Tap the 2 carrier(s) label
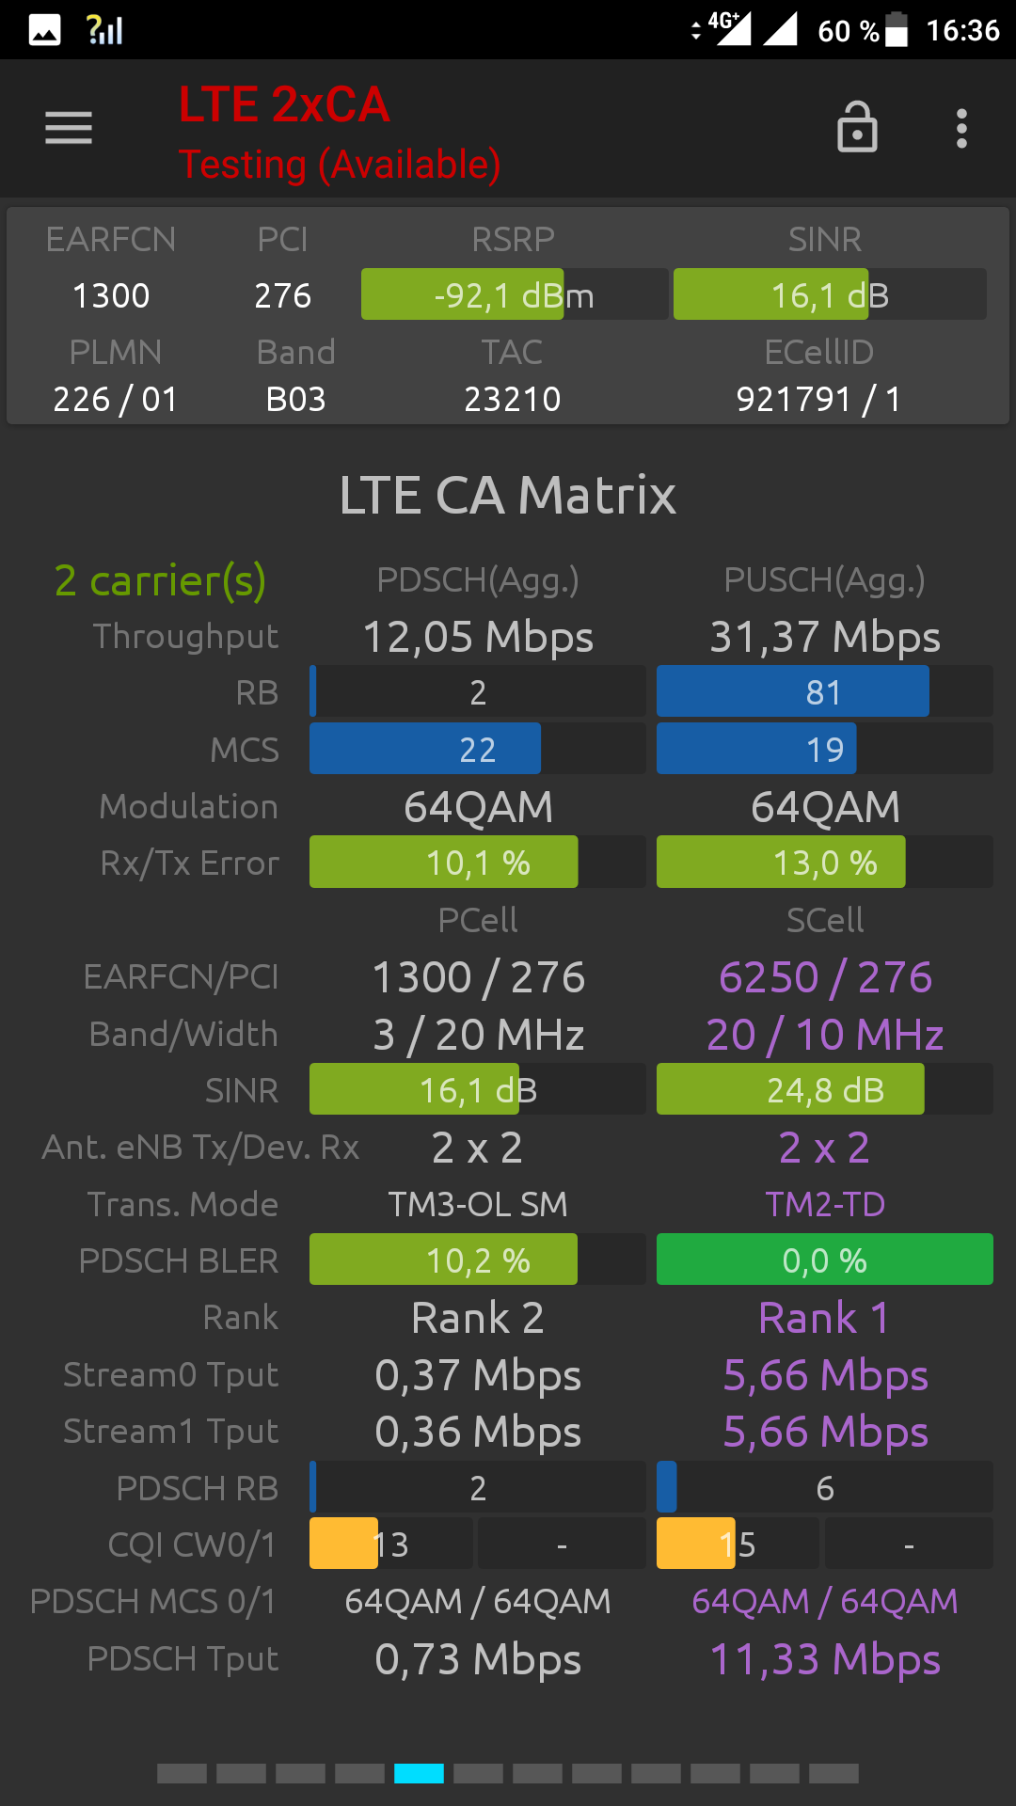Screen dimensions: 1016x1806 pos(160,580)
